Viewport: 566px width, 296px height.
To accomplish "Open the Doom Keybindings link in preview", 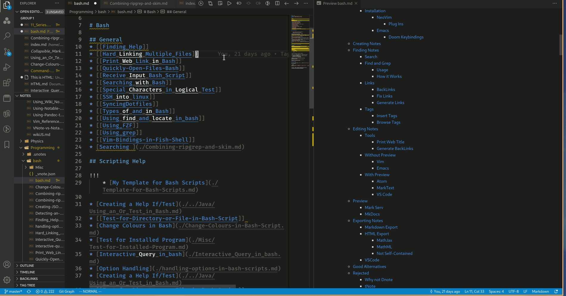I will click(406, 37).
